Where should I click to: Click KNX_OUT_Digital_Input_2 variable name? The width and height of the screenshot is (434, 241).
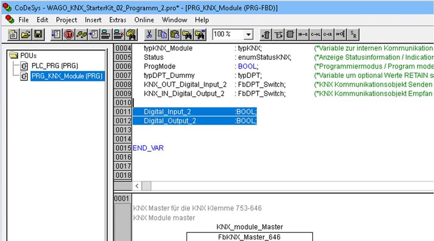click(185, 84)
